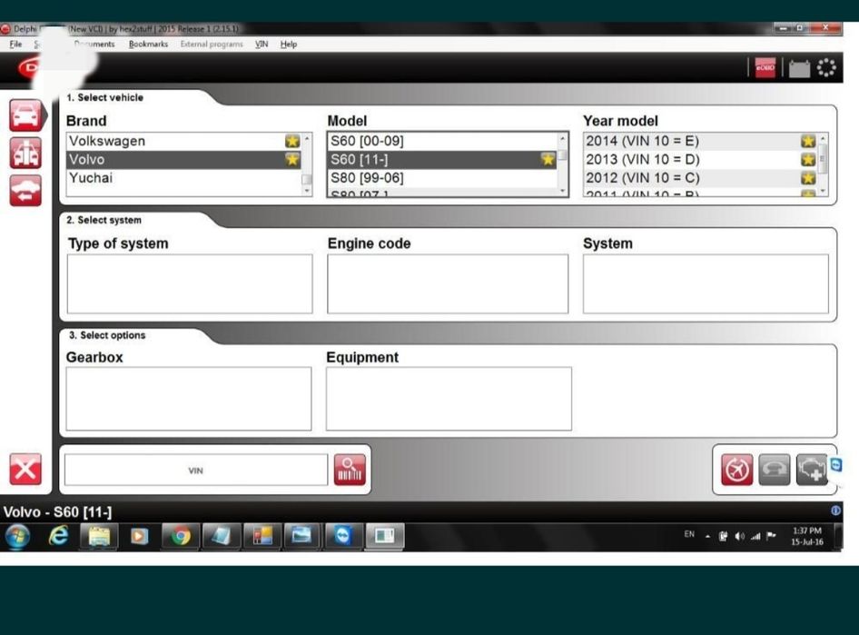Click the red X cancel icon
The width and height of the screenshot is (859, 635).
(x=25, y=470)
